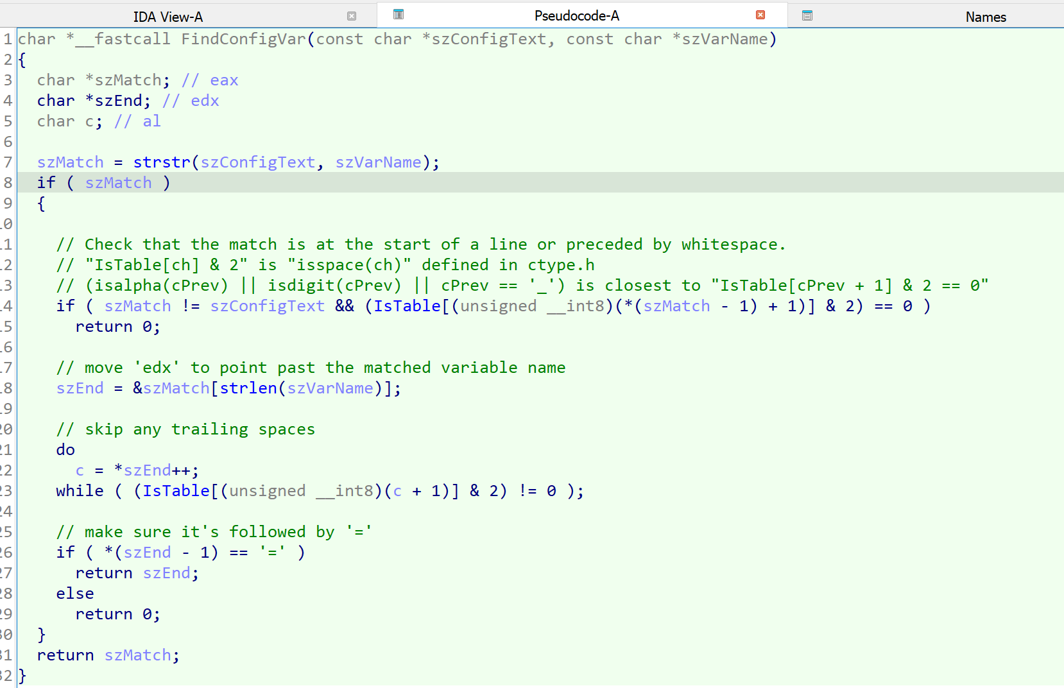Click the 'char c;' declaration

pos(70,121)
